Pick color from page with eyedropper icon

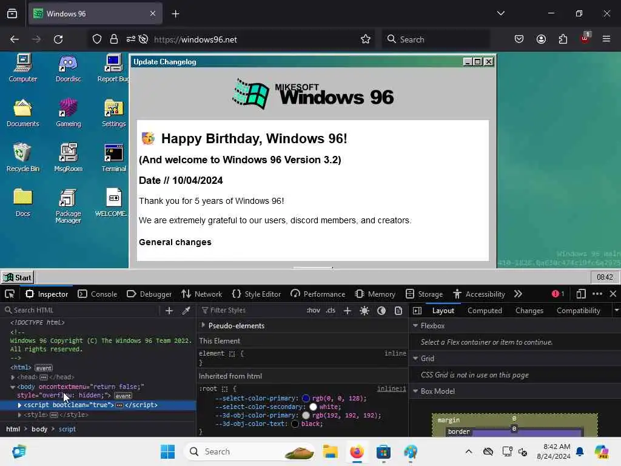[186, 311]
